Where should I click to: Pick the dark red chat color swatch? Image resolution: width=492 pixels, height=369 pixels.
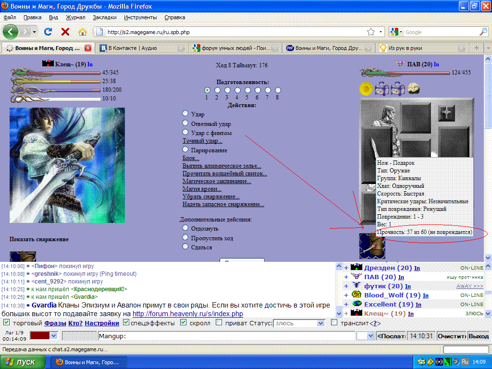point(40,336)
